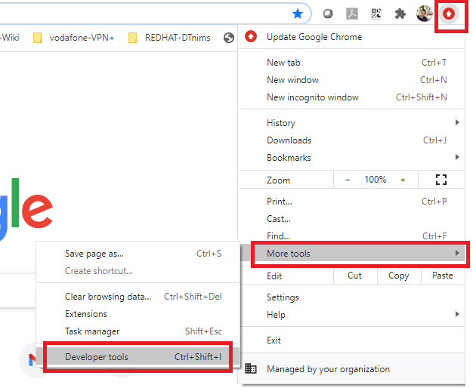Choose Update Google Chrome
The width and height of the screenshot is (476, 388).
pyautogui.click(x=351, y=37)
